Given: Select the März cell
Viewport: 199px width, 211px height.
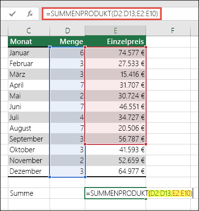Looking at the screenshot, I should pos(29,74).
